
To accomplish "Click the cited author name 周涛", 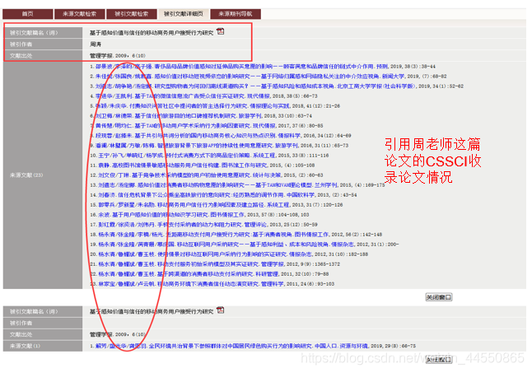I will pos(96,44).
